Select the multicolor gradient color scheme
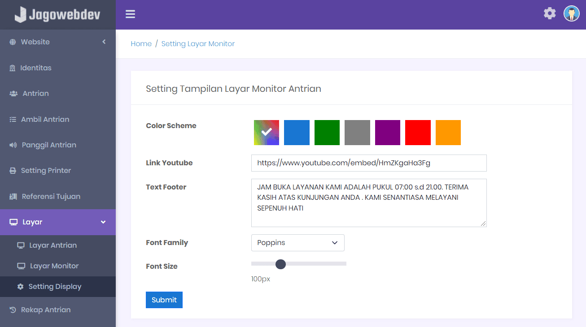The width and height of the screenshot is (586, 327). pos(267,133)
